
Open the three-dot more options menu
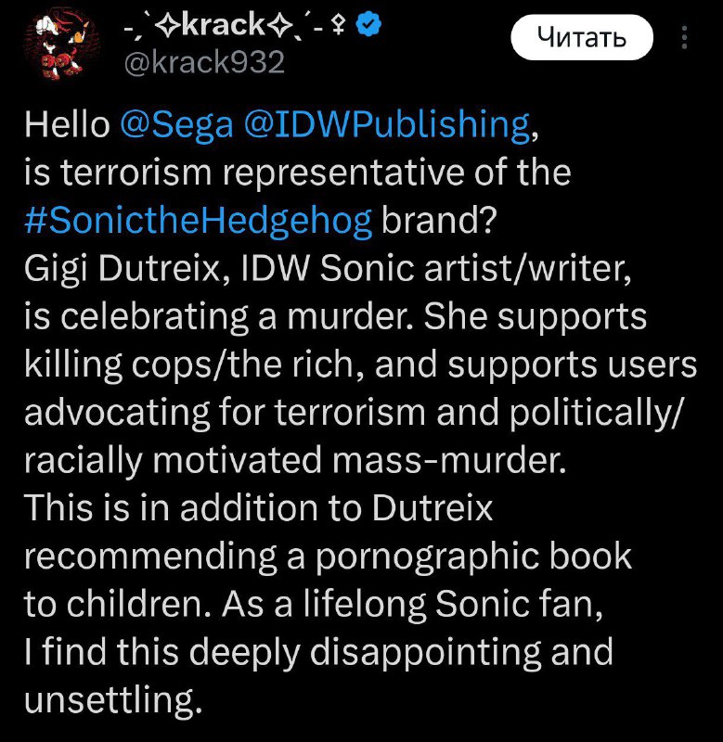coord(685,38)
